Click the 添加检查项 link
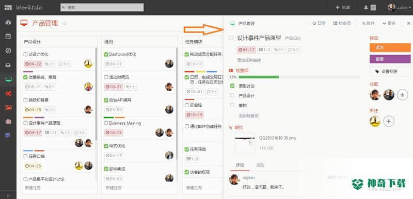This screenshot has width=413, height=199. tap(248, 115)
